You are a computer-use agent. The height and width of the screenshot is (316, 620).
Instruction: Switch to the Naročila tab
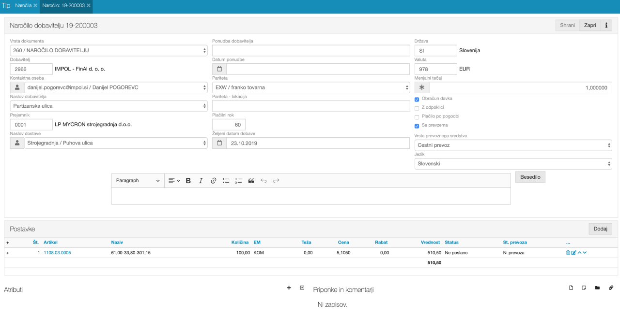23,5
